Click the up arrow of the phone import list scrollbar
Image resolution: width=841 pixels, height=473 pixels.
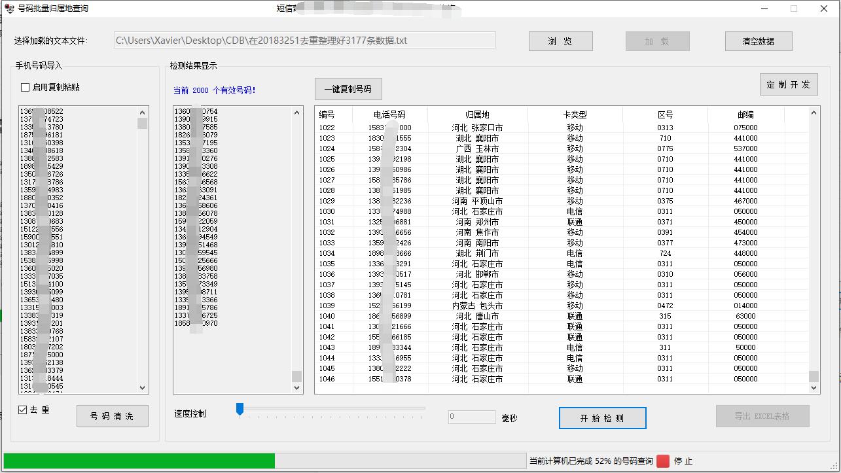(x=143, y=113)
